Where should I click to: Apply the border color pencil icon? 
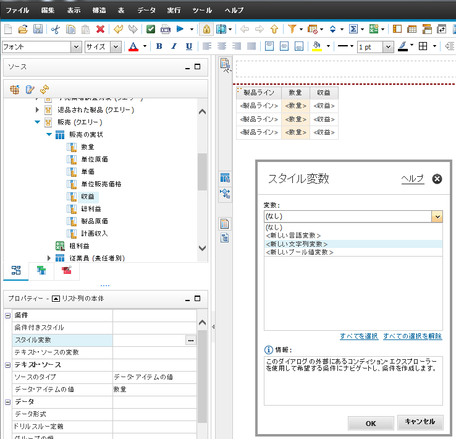(402, 46)
